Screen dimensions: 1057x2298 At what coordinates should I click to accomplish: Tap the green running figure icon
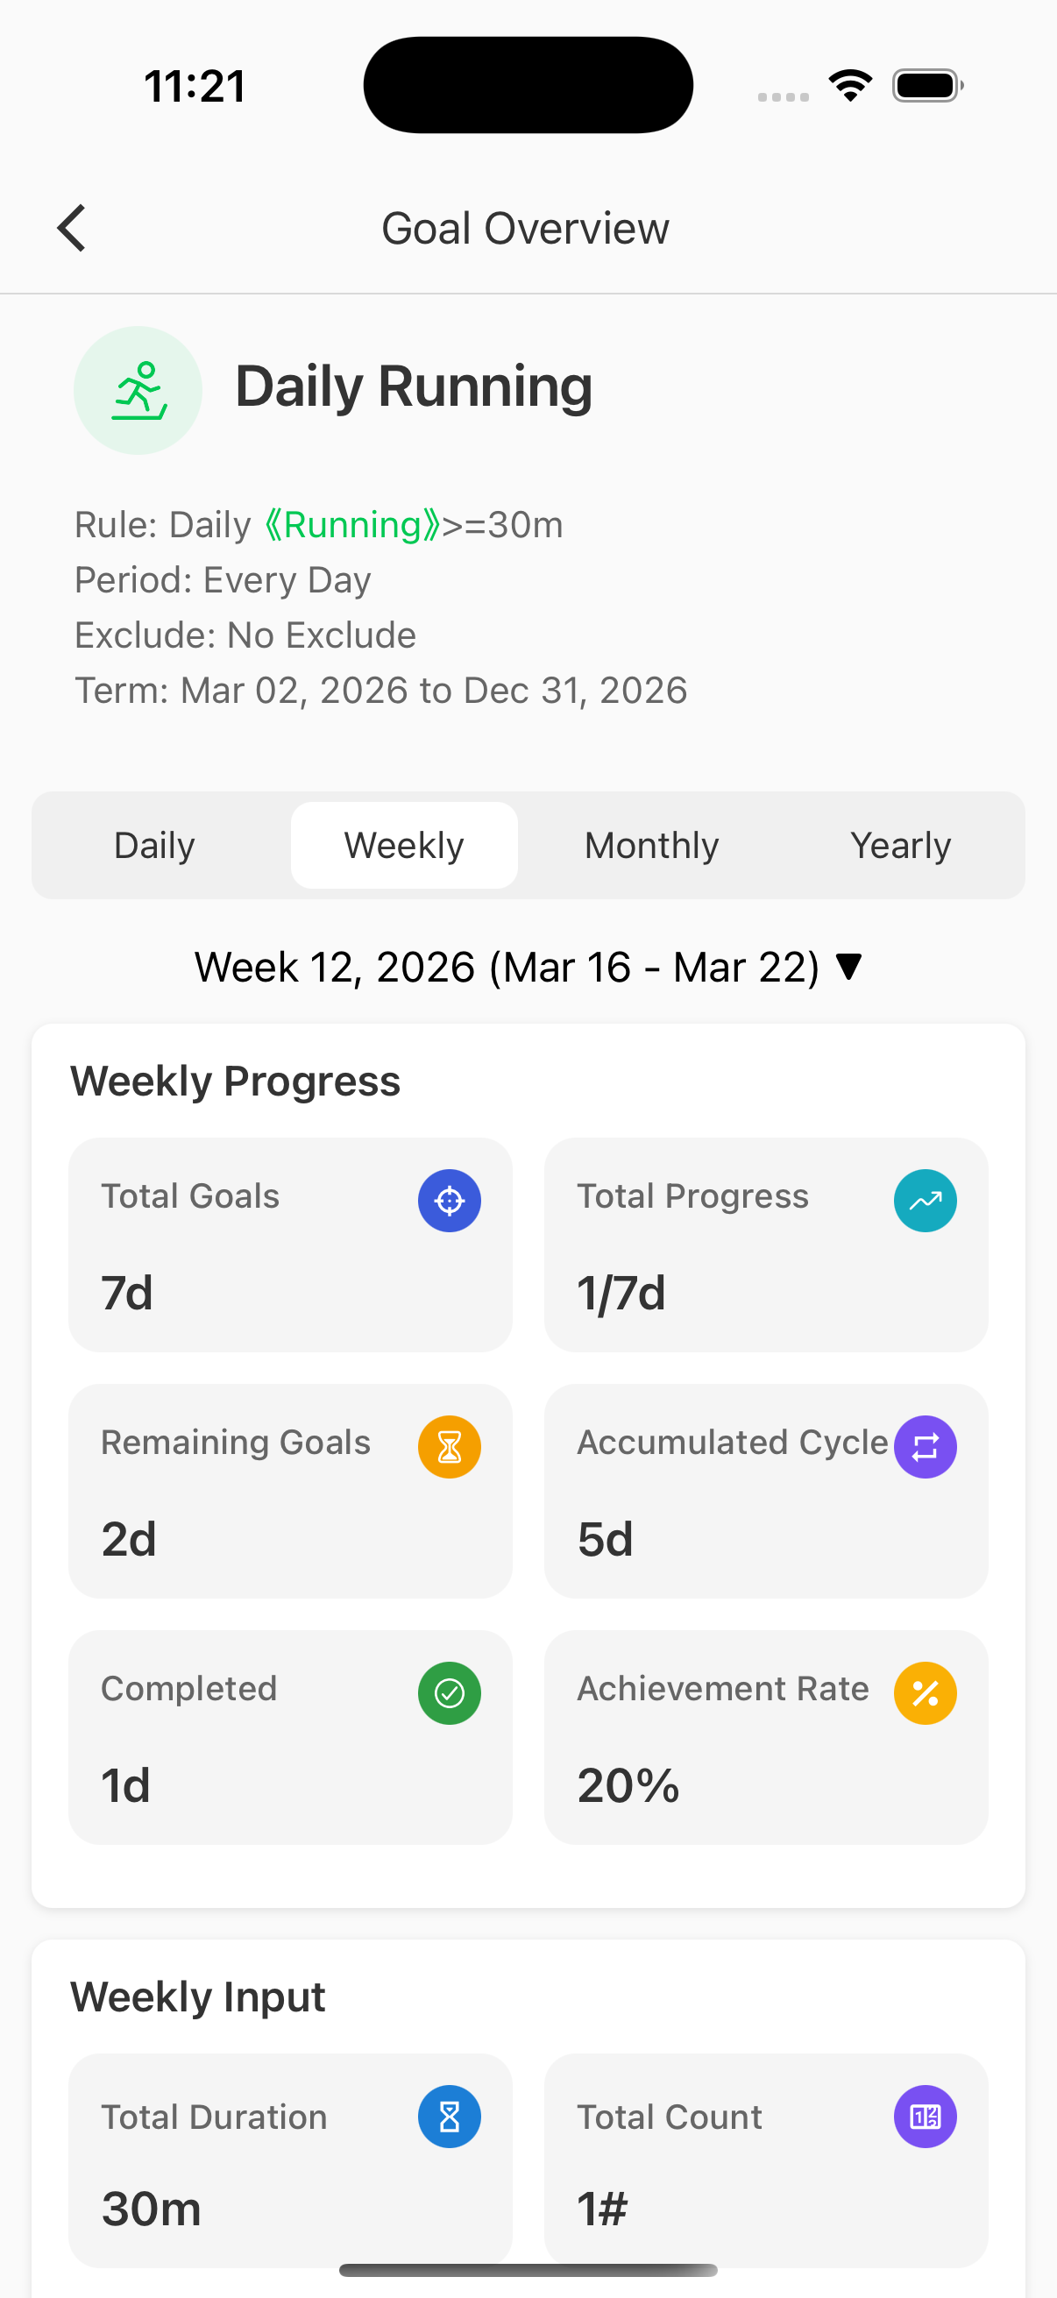click(138, 391)
